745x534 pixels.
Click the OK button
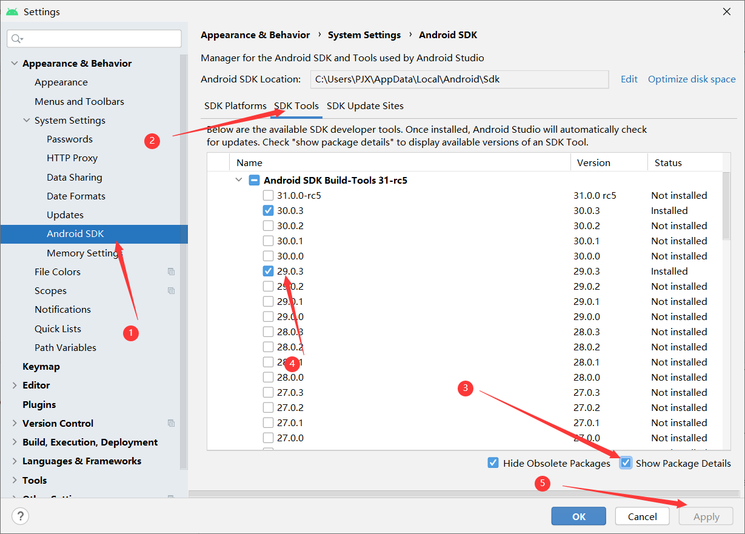[x=579, y=516]
